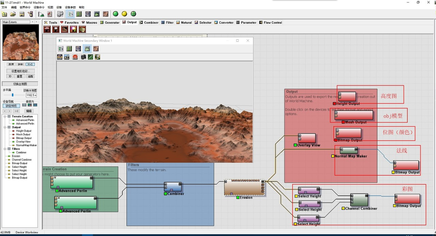Select the Overlay View node in graph
The height and width of the screenshot is (236, 436).
pyautogui.click(x=307, y=138)
